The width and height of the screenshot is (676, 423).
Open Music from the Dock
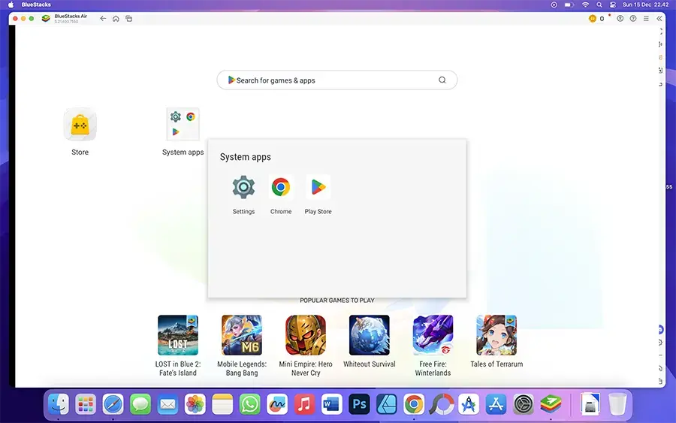click(x=304, y=404)
